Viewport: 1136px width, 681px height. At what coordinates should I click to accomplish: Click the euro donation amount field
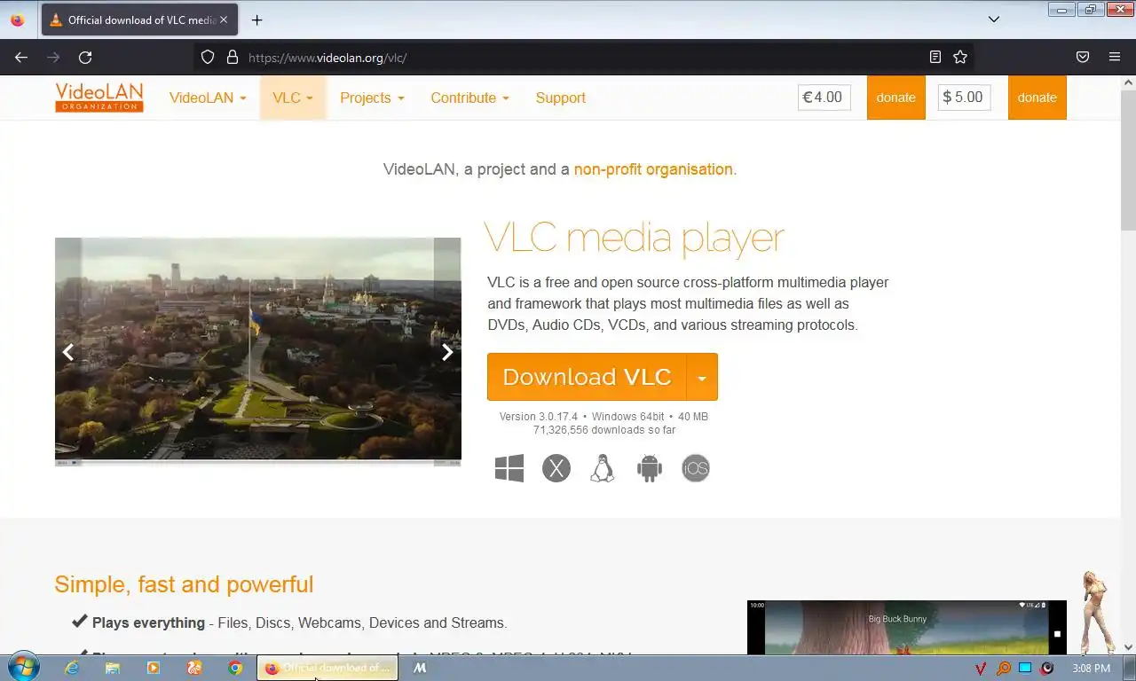(x=824, y=98)
